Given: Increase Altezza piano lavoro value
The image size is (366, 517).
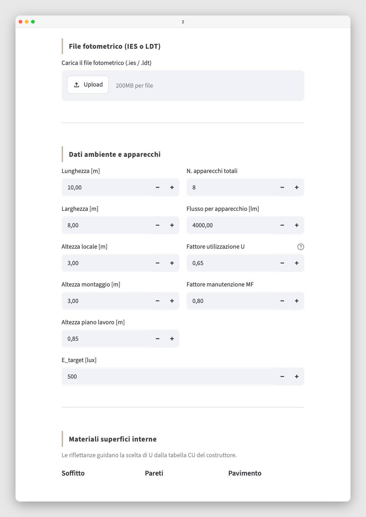Looking at the screenshot, I should (172, 339).
